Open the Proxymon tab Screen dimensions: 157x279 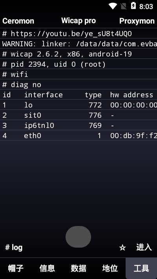tap(137, 21)
